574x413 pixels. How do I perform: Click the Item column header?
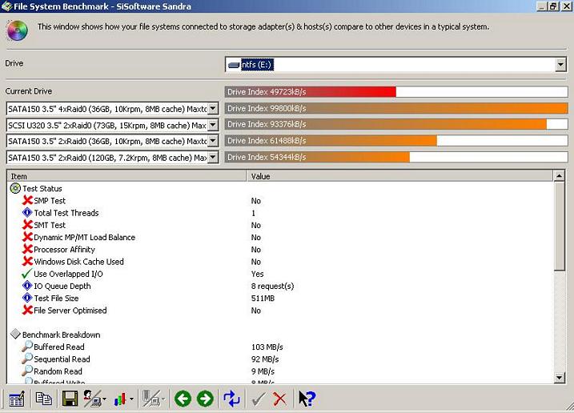point(126,176)
